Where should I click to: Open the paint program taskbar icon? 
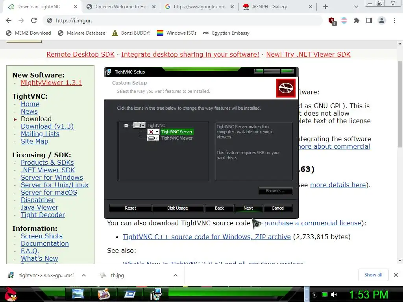point(104,294)
